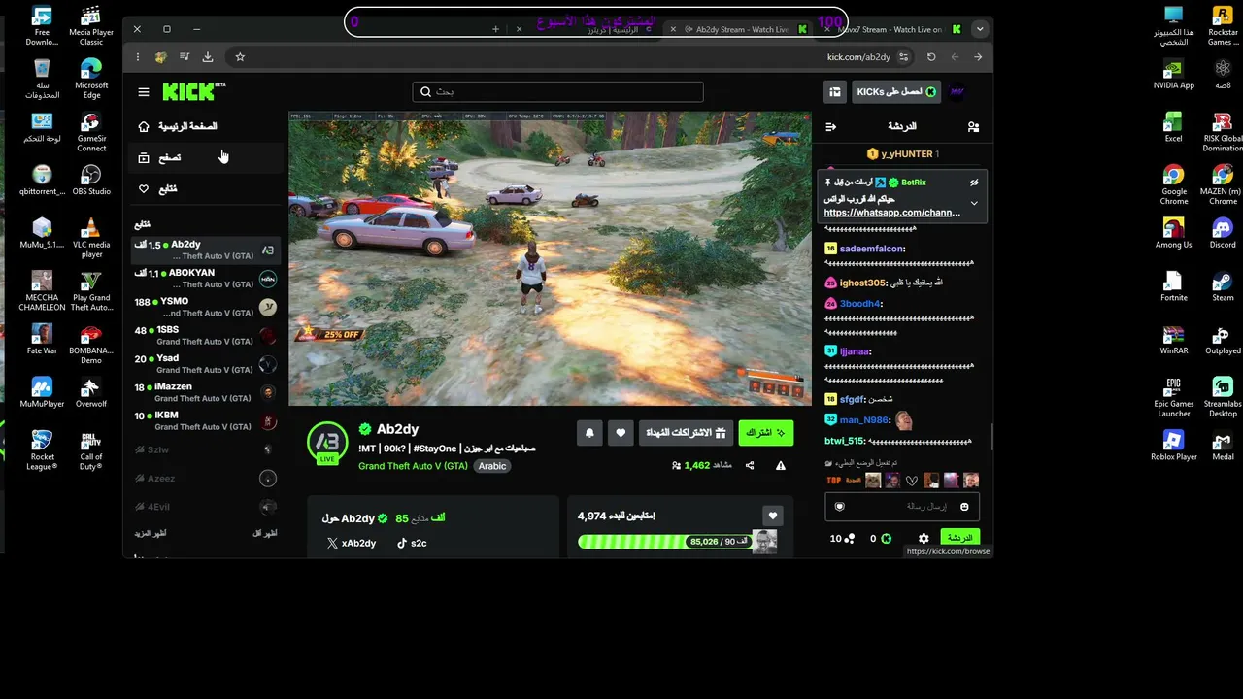This screenshot has width=1243, height=699.
Task: Open the user profile avatar in Kick header
Action: click(957, 91)
